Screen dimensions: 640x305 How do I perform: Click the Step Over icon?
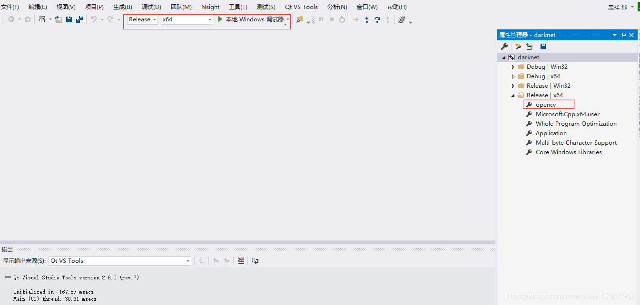[x=377, y=19]
